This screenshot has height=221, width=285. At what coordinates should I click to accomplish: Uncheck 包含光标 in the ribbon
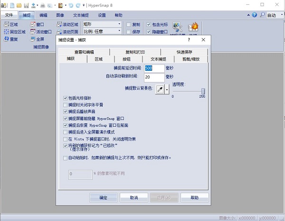click(149, 25)
